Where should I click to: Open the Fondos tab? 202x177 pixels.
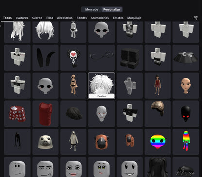[x=82, y=18]
